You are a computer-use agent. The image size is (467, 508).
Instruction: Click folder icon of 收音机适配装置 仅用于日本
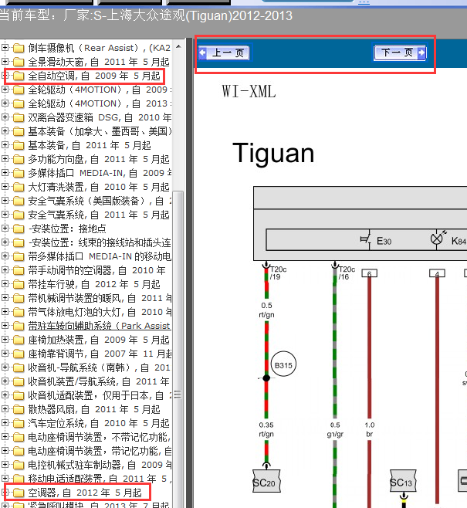tap(19, 395)
